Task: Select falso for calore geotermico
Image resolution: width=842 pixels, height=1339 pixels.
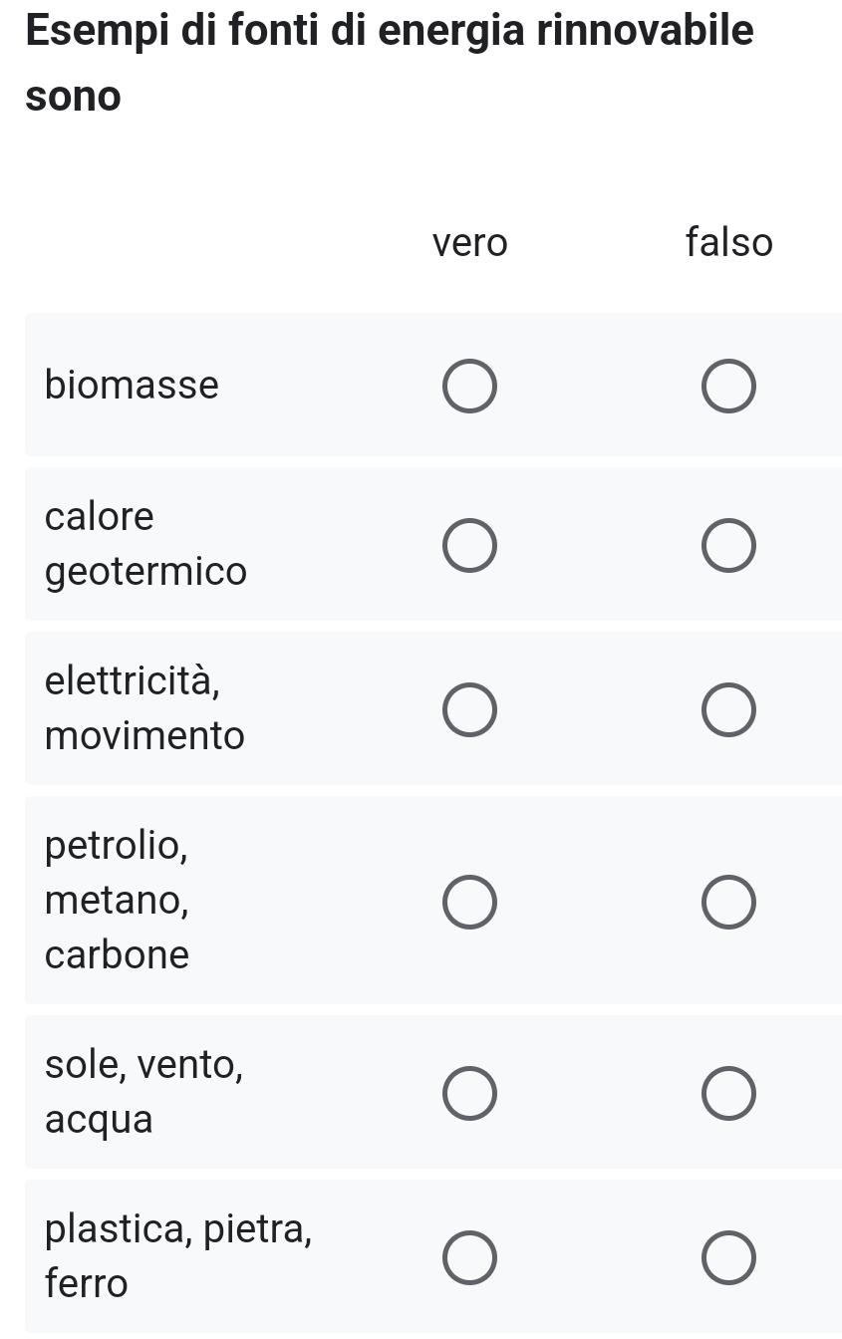Action: pos(728,546)
